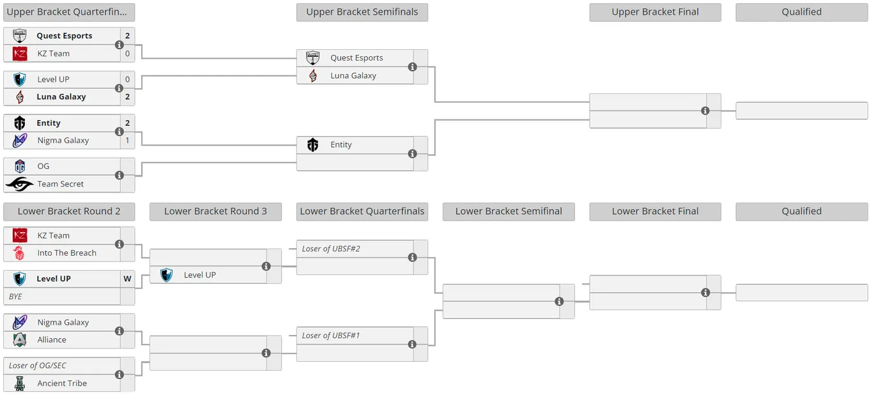Open info icon for Quest Esports vs KZ Team match
869x395 pixels.
119,45
